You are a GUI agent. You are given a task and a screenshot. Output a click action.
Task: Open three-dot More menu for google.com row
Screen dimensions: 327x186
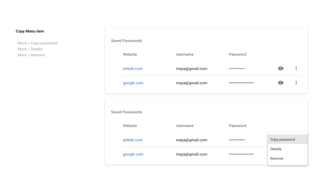296,83
